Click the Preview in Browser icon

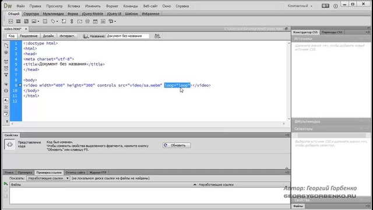(x=157, y=36)
